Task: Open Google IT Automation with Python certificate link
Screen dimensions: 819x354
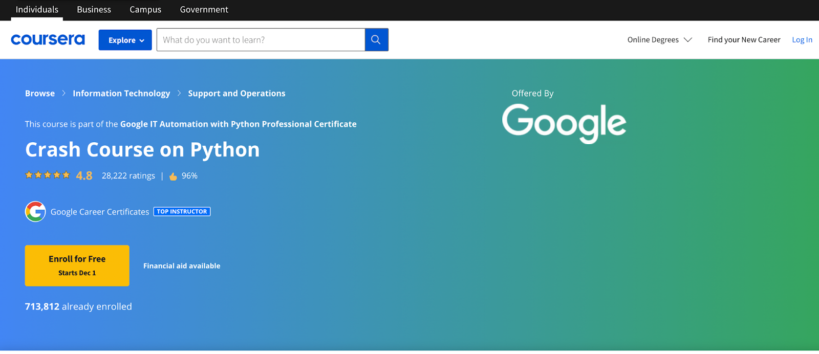Action: coord(238,124)
